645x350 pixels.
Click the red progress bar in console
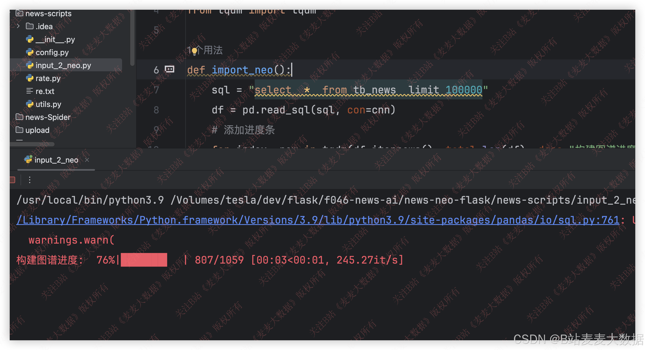click(144, 260)
